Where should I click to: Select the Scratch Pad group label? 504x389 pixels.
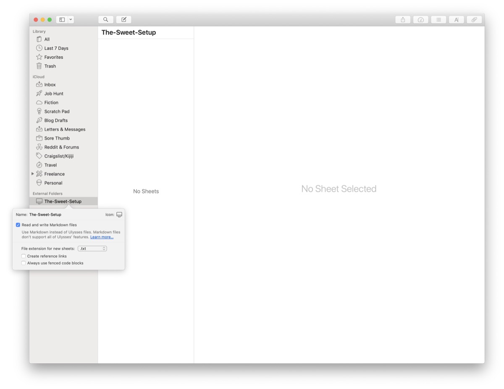[x=57, y=111]
